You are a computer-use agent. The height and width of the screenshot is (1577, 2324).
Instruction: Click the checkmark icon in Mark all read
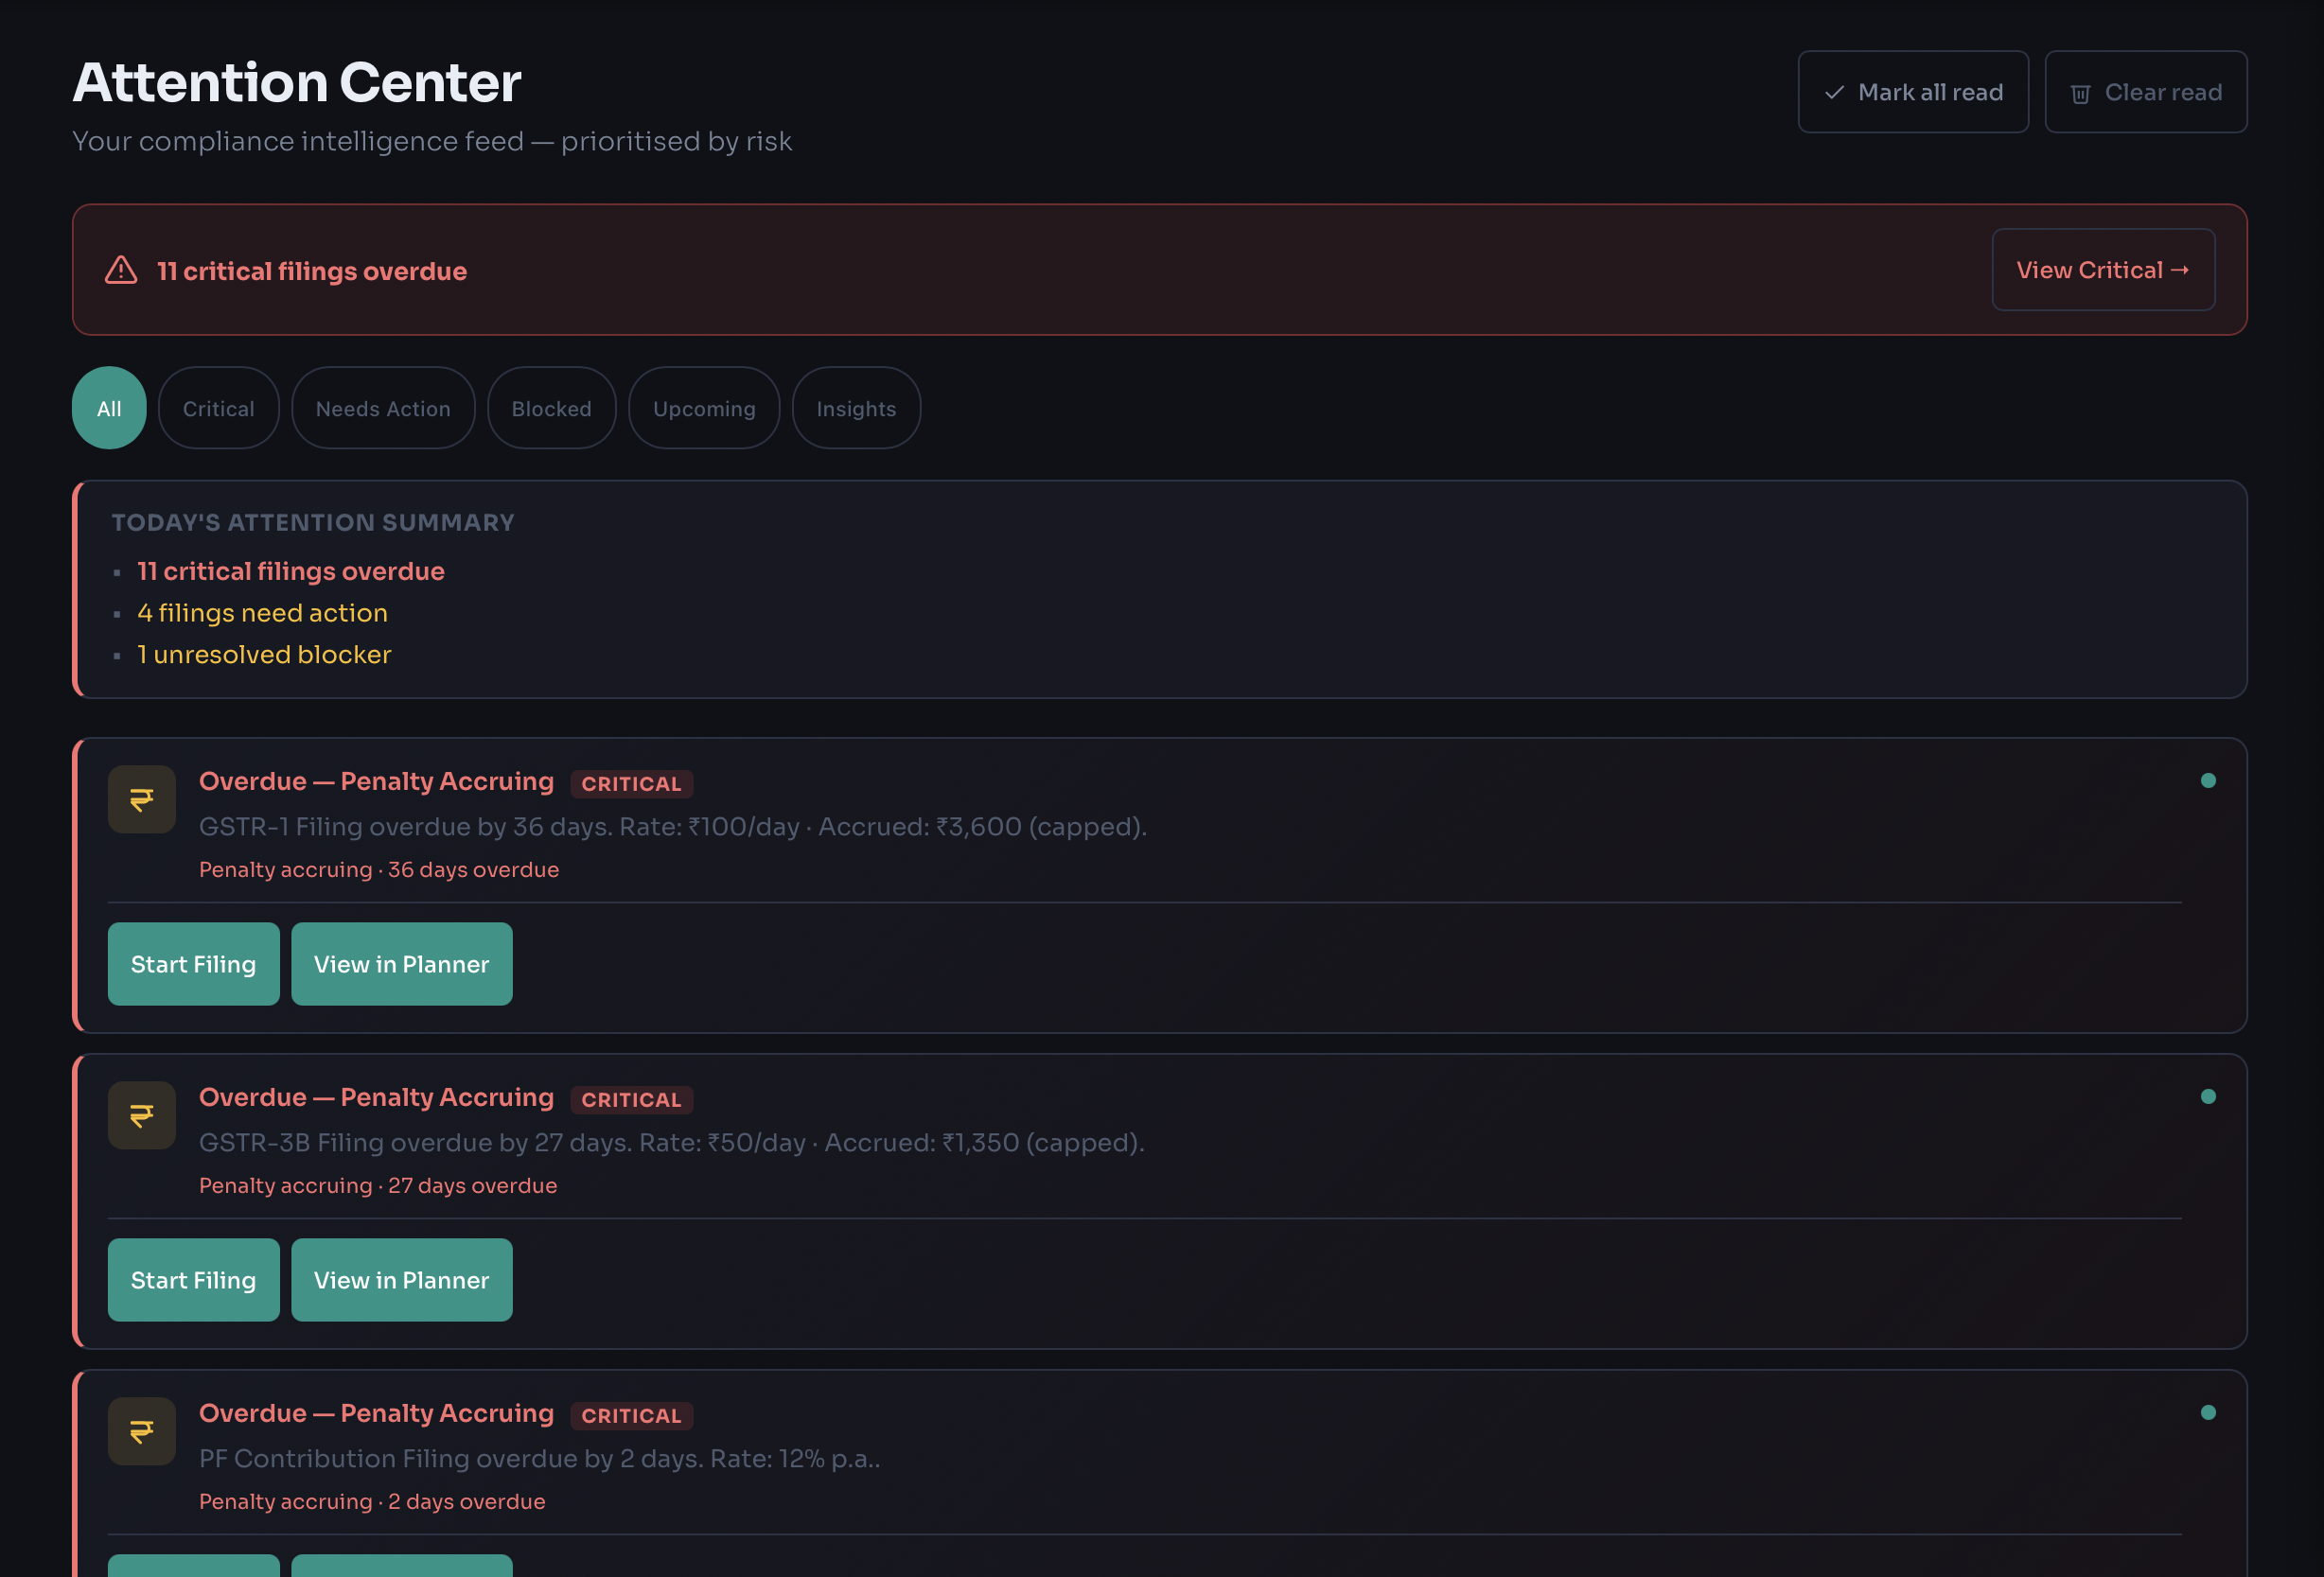click(x=1834, y=93)
